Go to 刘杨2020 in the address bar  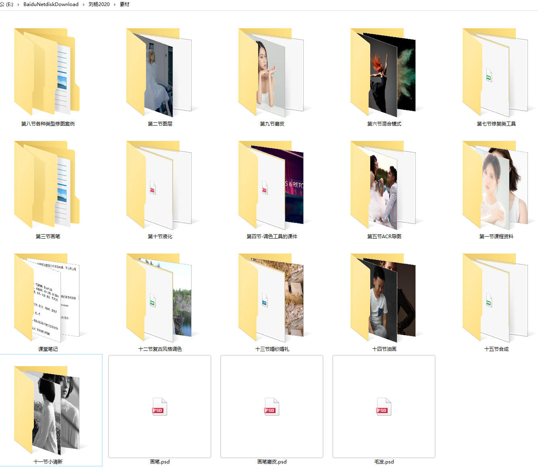click(99, 4)
